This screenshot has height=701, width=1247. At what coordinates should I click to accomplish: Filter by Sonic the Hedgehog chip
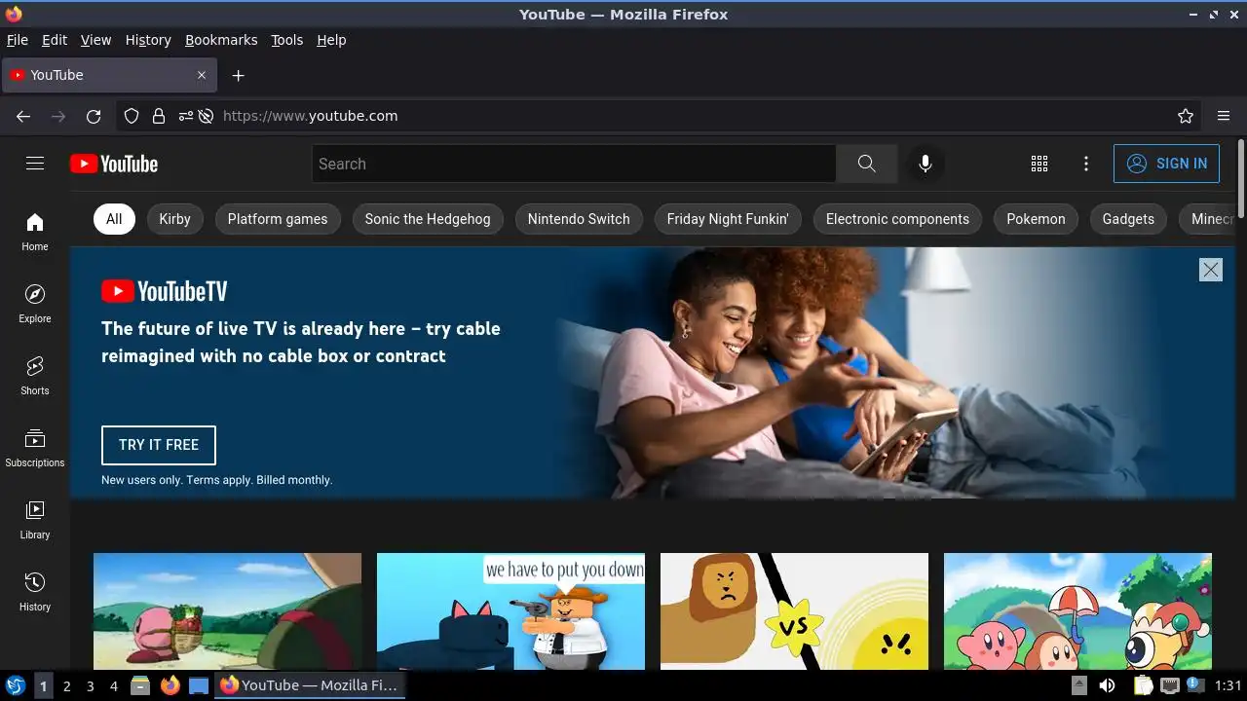(x=428, y=219)
